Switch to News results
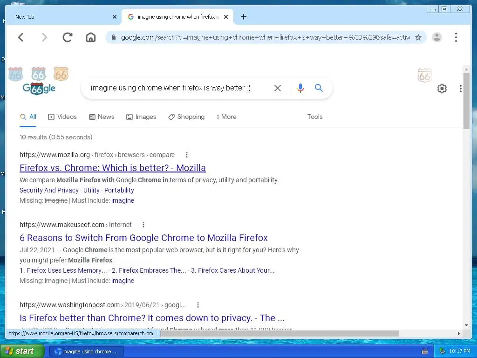Viewport: 477px width, 358px height. [102, 117]
